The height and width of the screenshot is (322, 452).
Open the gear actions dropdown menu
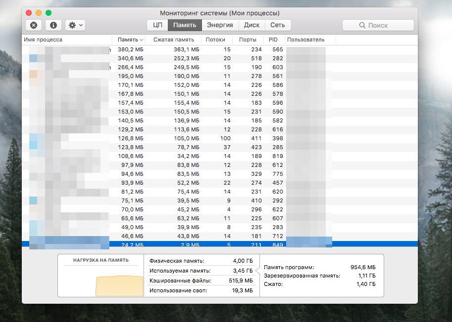click(76, 25)
